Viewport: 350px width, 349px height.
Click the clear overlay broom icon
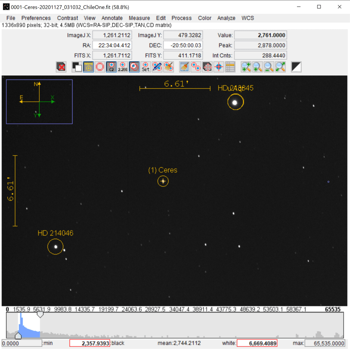[x=185, y=67]
